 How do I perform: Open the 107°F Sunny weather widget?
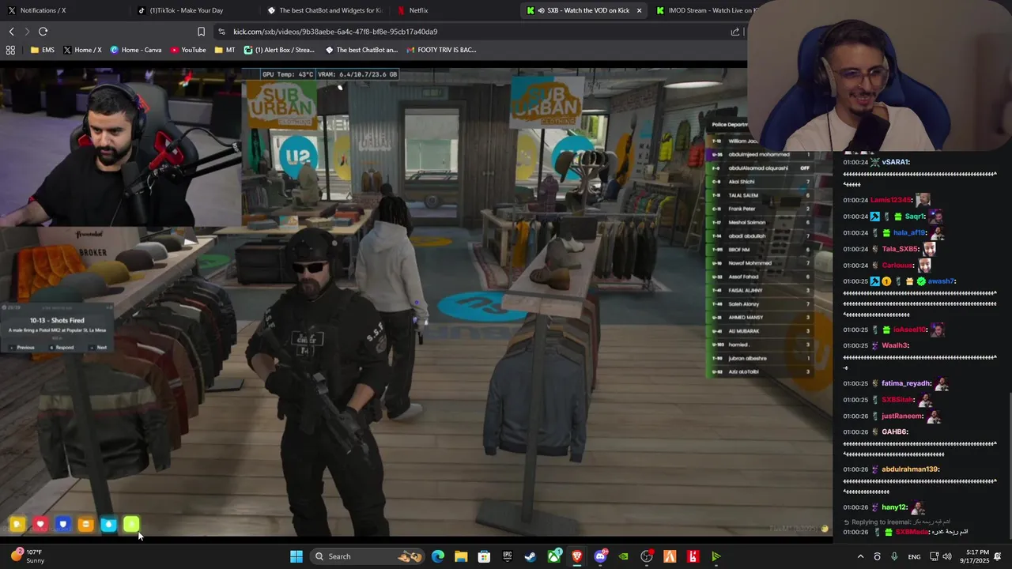point(28,556)
